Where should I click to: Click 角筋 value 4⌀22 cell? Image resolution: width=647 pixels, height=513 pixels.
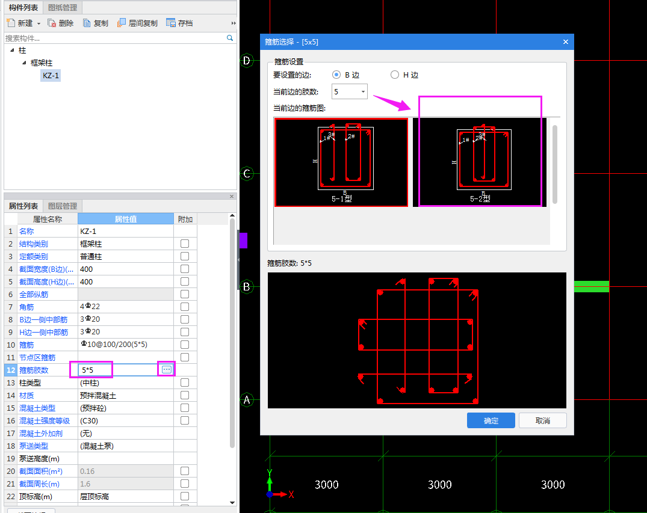pos(126,307)
